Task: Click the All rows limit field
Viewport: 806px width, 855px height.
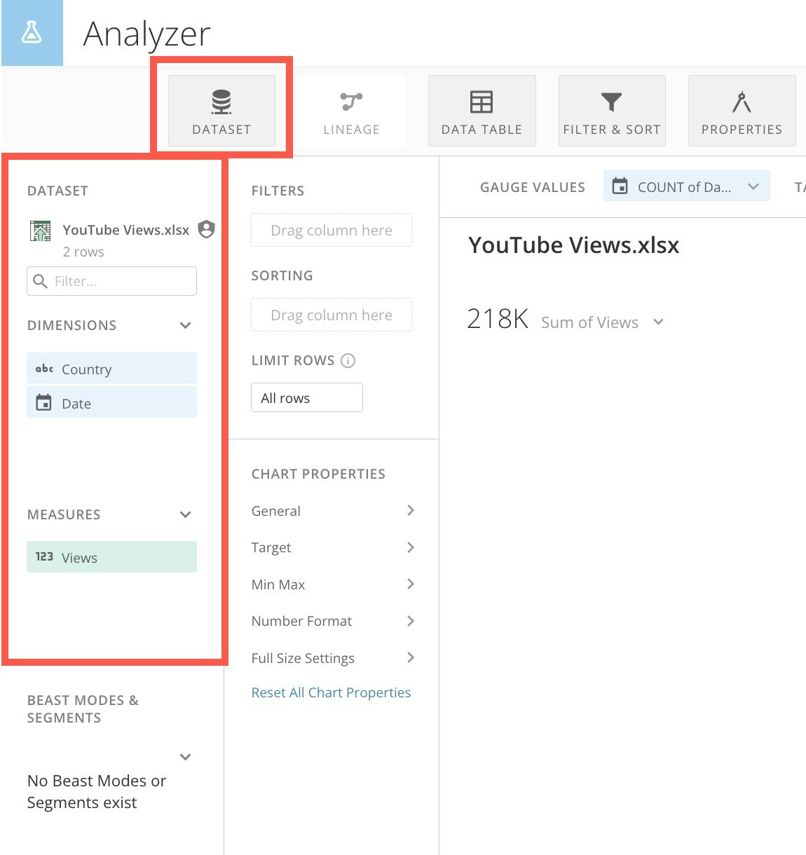Action: click(x=307, y=397)
